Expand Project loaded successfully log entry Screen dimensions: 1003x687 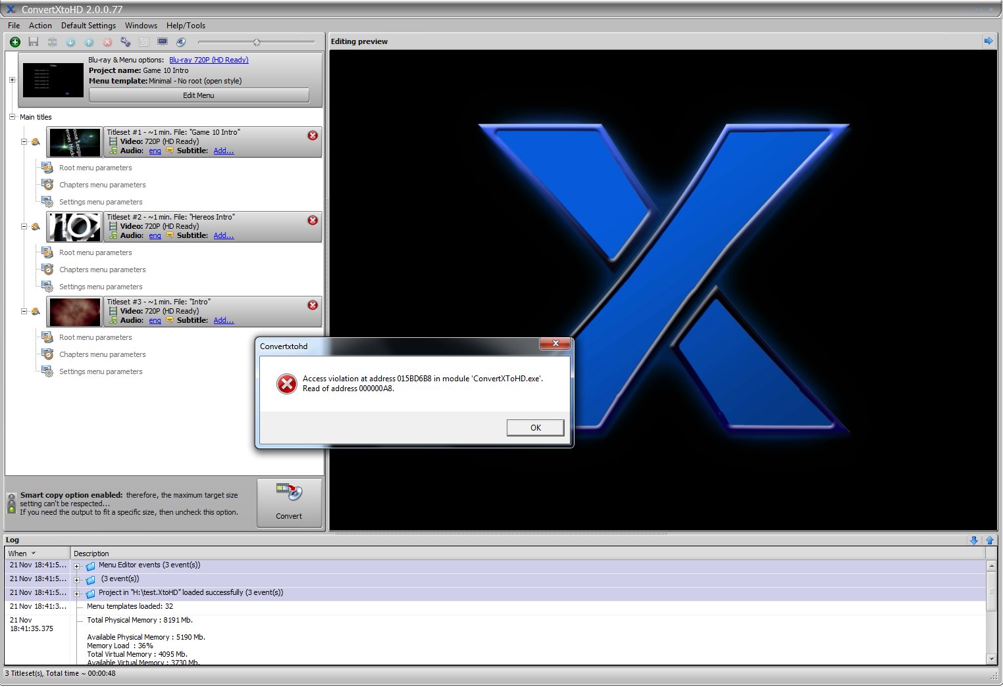(77, 593)
